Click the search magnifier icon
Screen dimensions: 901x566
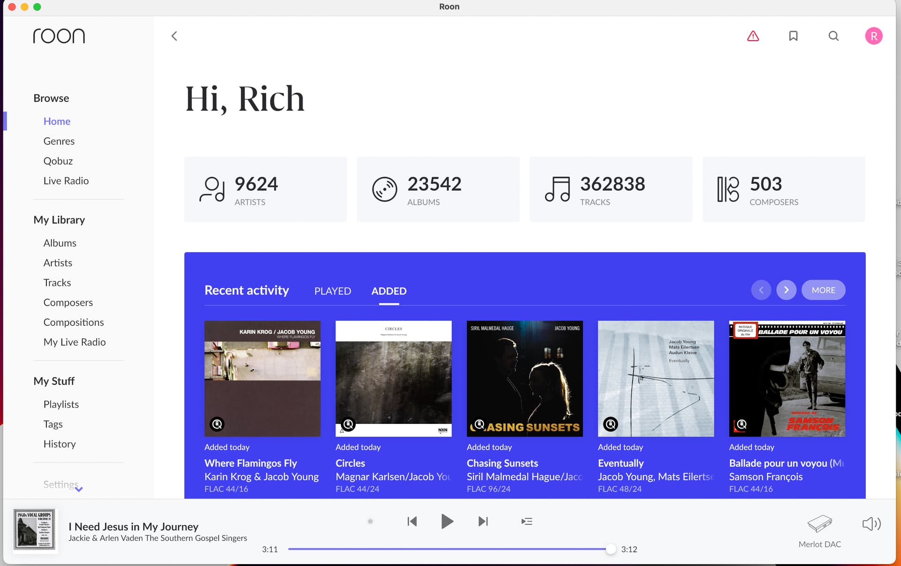(x=833, y=36)
